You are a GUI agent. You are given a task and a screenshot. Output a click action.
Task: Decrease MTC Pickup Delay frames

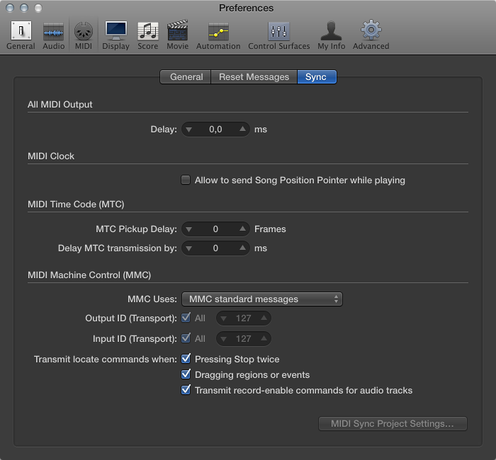click(x=189, y=229)
